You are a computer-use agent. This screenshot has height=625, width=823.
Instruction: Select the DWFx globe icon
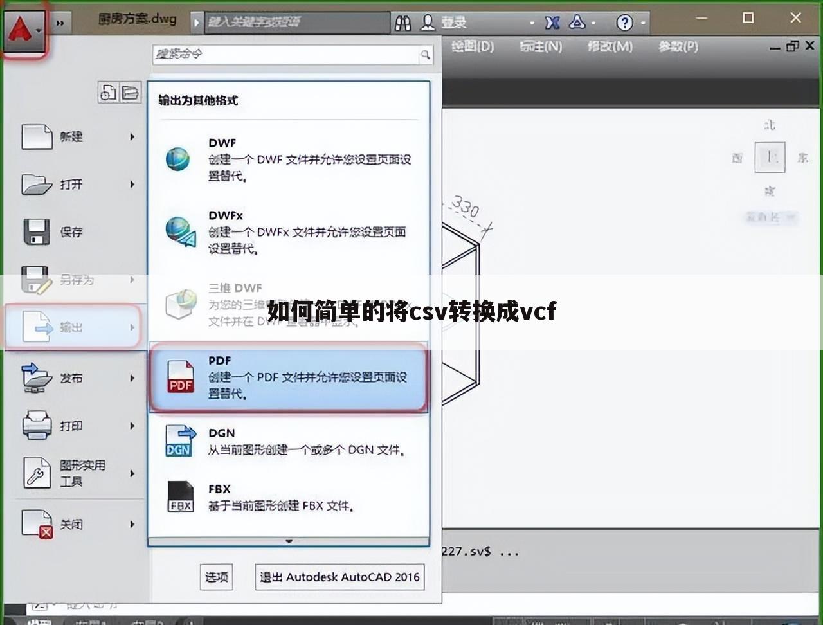[x=180, y=231]
